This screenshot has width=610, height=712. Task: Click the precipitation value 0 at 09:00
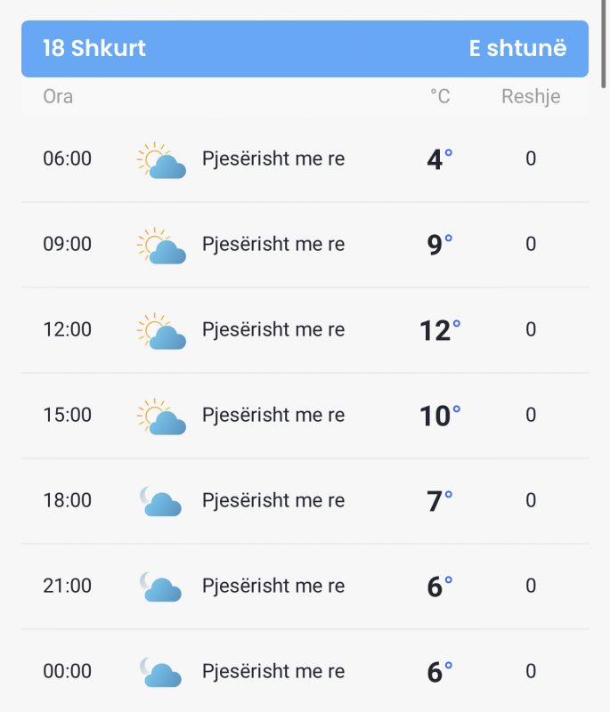[x=531, y=244]
